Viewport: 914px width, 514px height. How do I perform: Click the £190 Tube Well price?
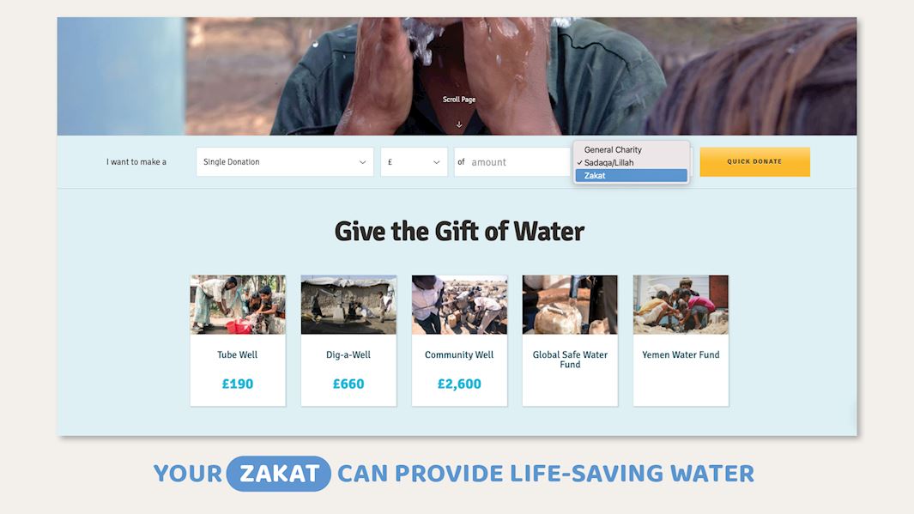point(238,384)
